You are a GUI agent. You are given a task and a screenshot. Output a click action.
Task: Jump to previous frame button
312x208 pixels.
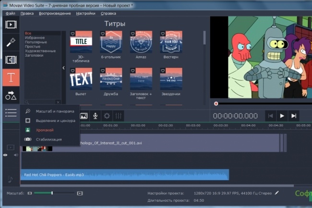pyautogui.click(x=270, y=116)
